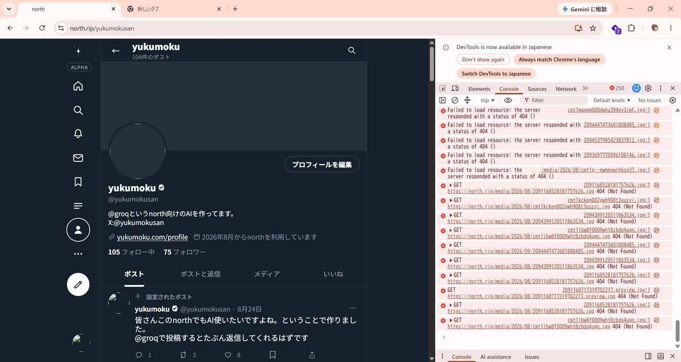Open the Default levels dropdown

611,100
